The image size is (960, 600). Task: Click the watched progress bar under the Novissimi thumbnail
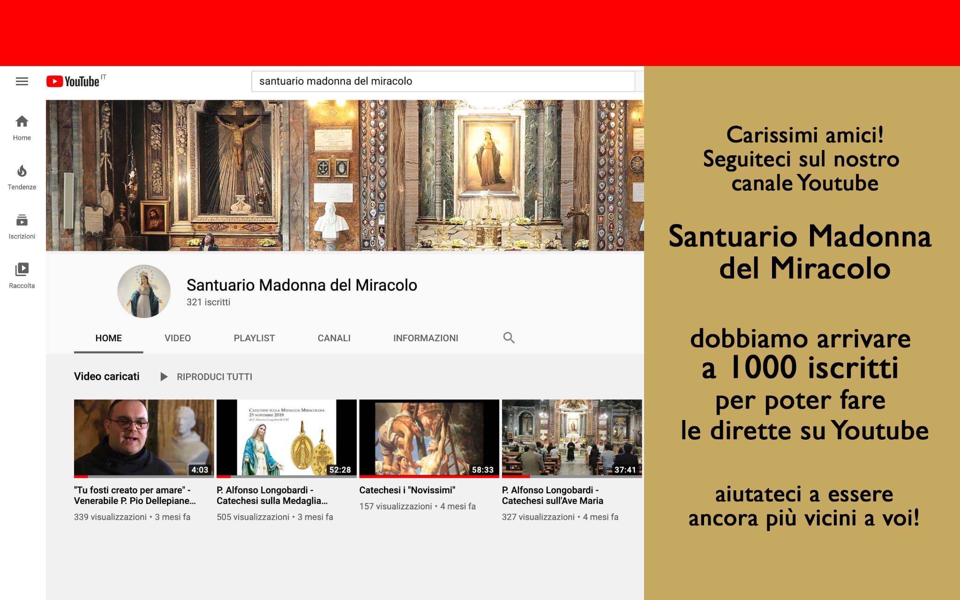point(429,477)
